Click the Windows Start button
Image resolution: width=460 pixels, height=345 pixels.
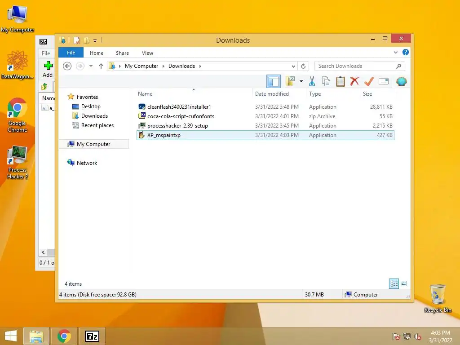[x=11, y=336]
